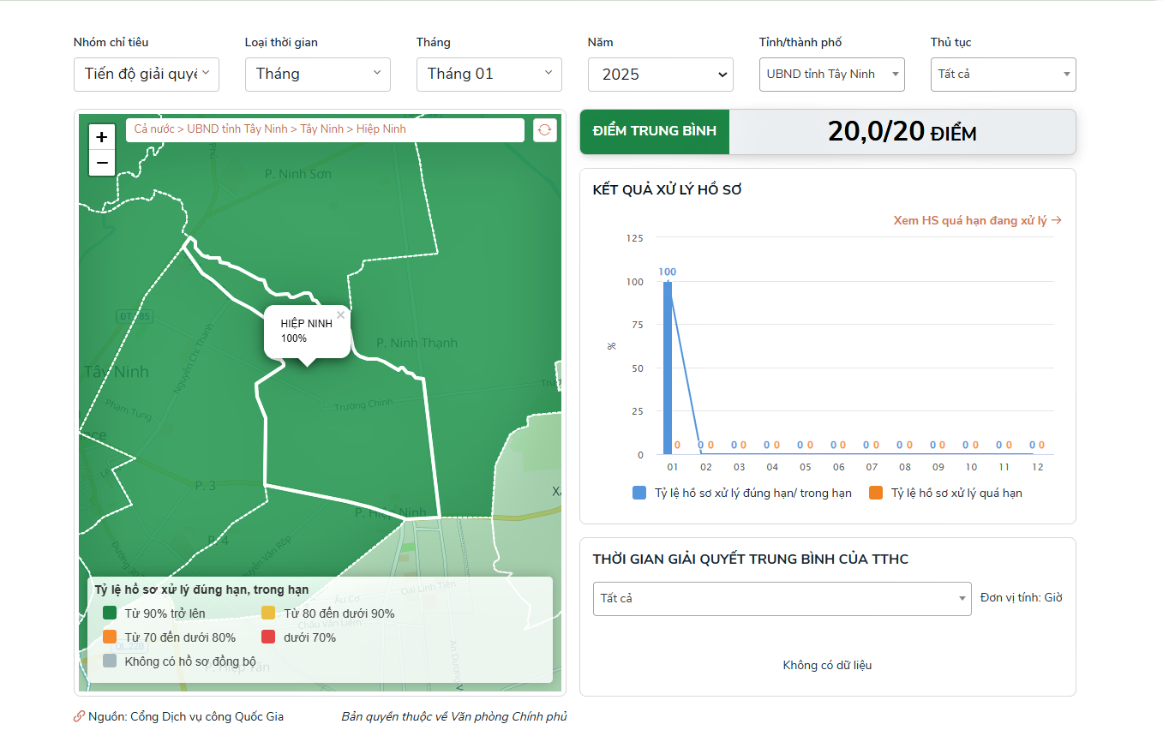This screenshot has width=1163, height=736.
Task: Click the red dưới 70% swatch
Action: tap(268, 637)
